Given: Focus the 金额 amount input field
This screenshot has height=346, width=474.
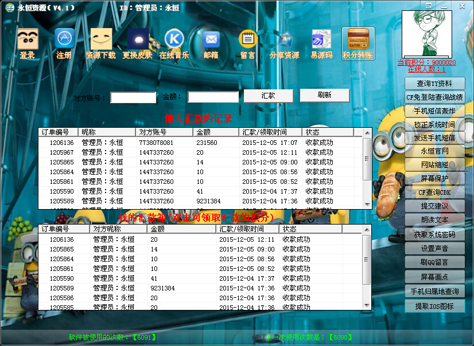Looking at the screenshot, I should (213, 97).
